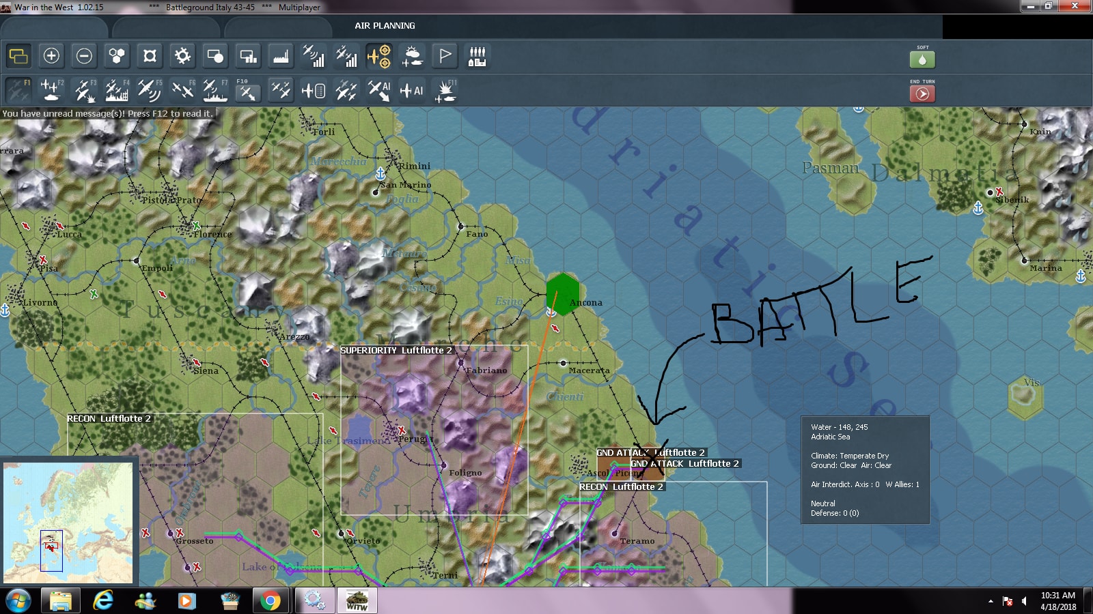Toggle the air recon level bars icon

[x=314, y=56]
